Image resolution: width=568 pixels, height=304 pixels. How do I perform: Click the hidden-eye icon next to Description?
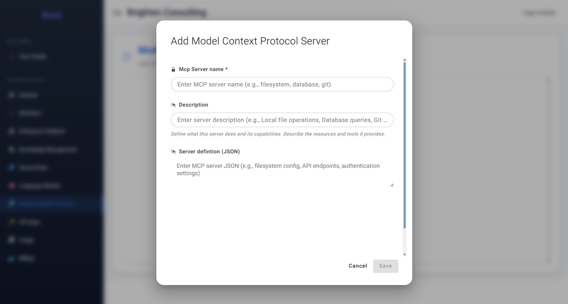tap(173, 105)
